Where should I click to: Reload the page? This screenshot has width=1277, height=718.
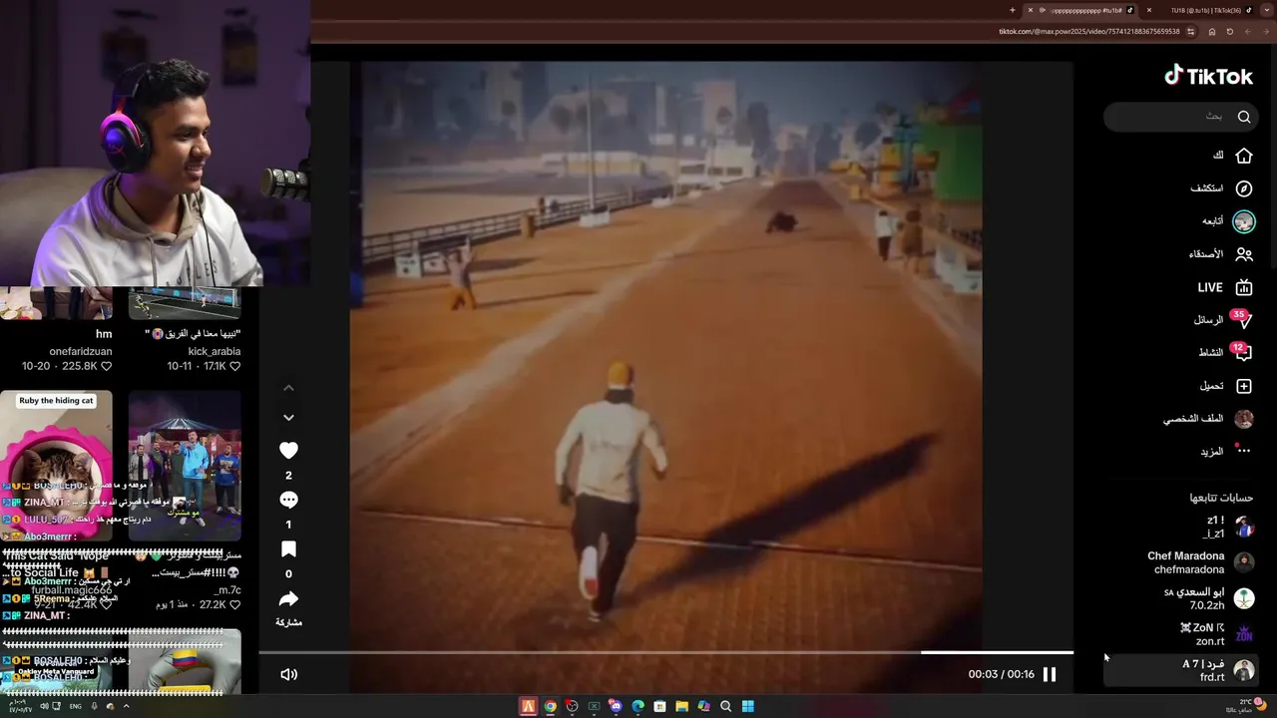[x=1229, y=31]
